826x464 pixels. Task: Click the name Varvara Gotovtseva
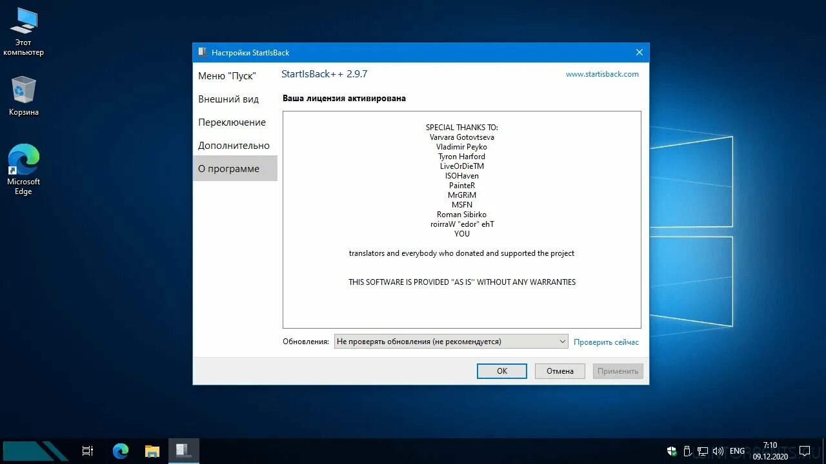[x=462, y=137]
